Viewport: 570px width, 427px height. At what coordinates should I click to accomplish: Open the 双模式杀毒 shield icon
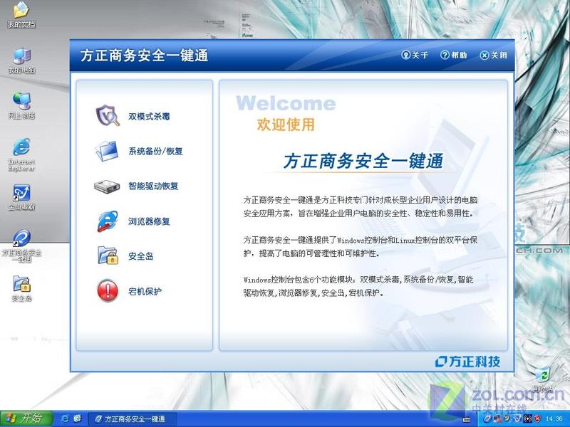tap(108, 115)
